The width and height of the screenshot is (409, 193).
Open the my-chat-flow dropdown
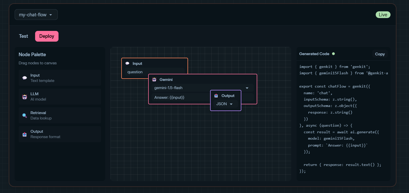36,15
